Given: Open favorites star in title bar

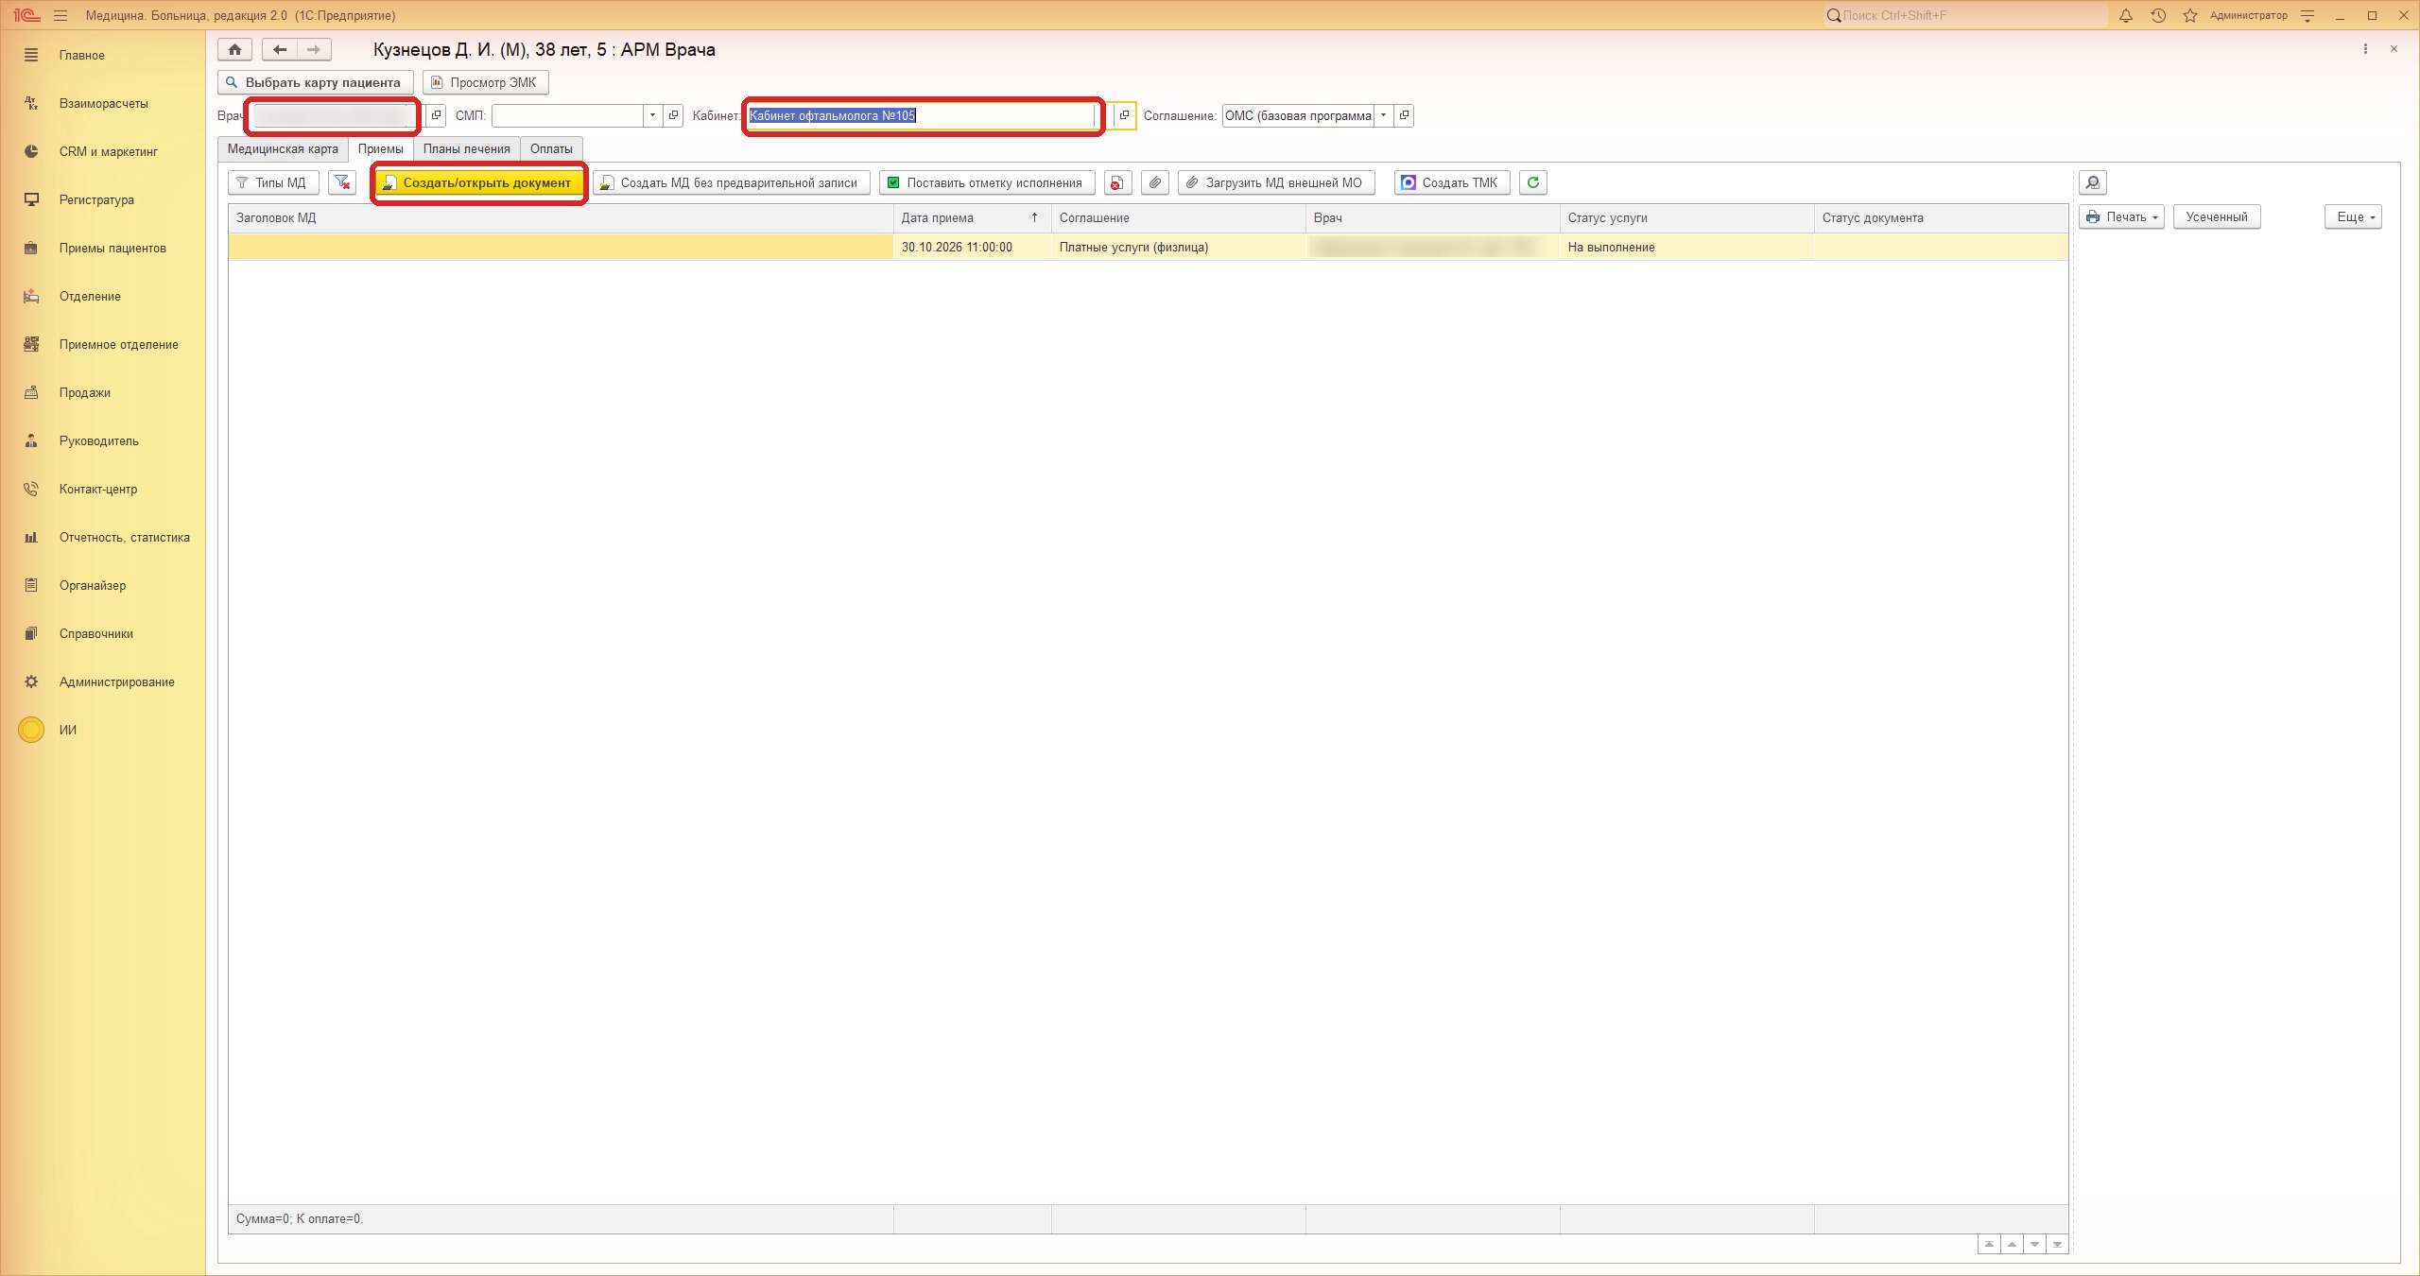Looking at the screenshot, I should point(2189,15).
